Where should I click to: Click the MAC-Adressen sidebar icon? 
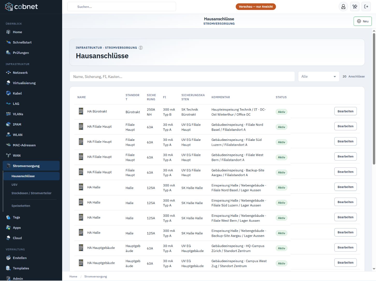click(x=8, y=145)
